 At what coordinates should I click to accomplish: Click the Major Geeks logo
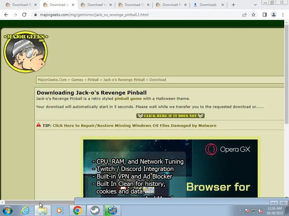(x=26, y=51)
